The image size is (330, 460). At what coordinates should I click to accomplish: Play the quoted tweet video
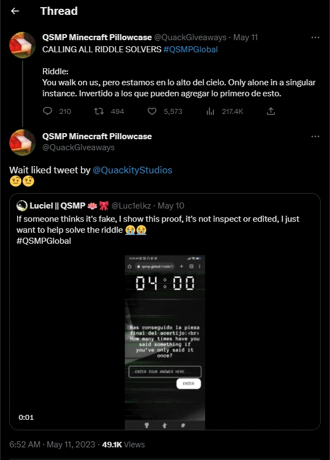(165, 341)
